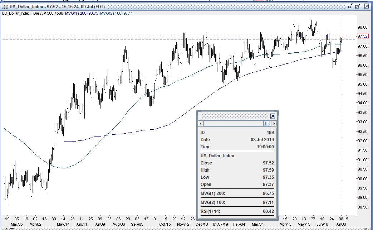Click the right scroll arrow in the data window
Viewport: 373px width, 230px height.
coord(274,124)
